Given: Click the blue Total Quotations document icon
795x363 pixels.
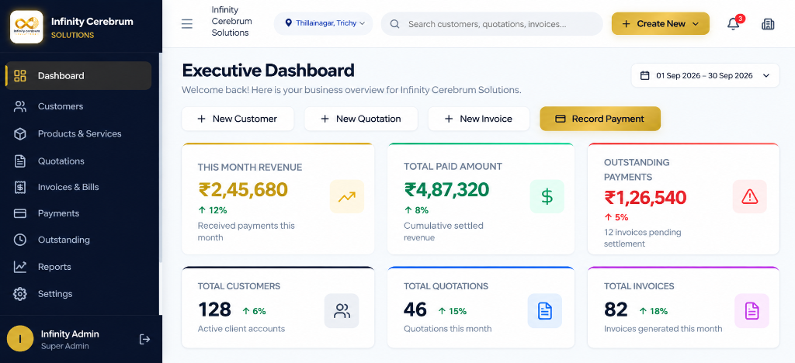Looking at the screenshot, I should [544, 311].
